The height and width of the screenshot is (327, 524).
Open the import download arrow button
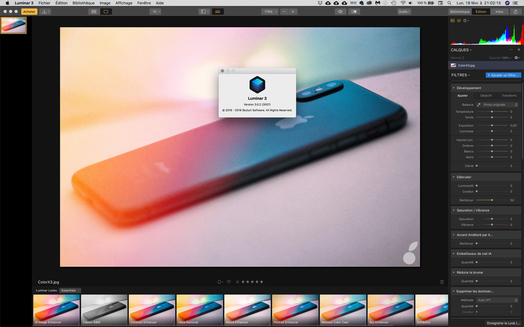click(45, 12)
